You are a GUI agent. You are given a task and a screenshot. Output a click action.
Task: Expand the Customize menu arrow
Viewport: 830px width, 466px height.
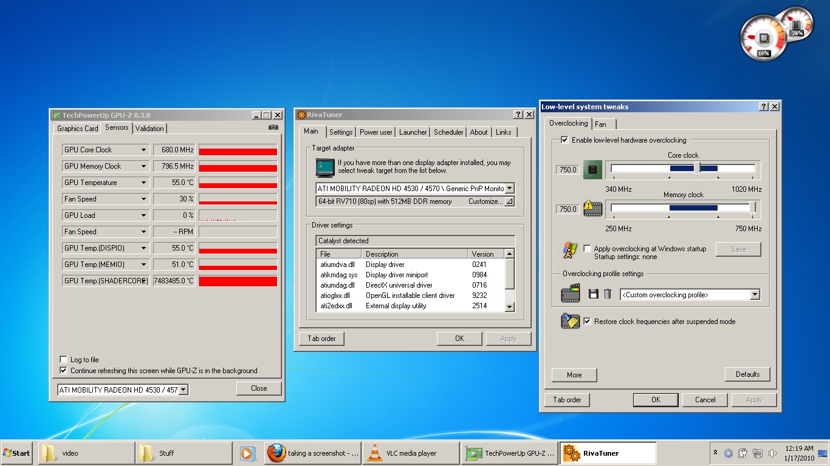(509, 201)
